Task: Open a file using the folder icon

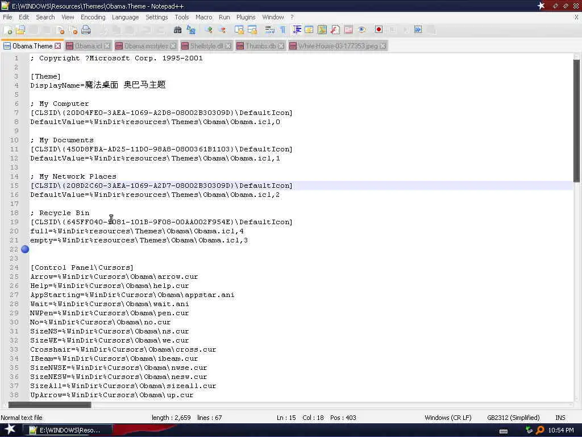Action: click(x=20, y=30)
